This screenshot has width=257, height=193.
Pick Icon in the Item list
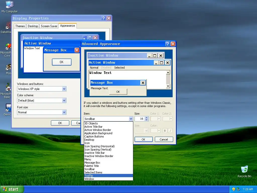[x=108, y=143]
